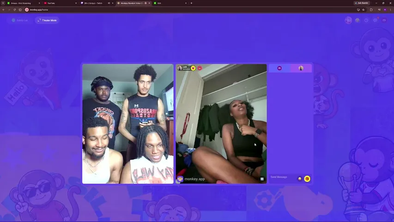Open the browser three-dot menu
Screen dimensions: 394x222
[390, 10]
